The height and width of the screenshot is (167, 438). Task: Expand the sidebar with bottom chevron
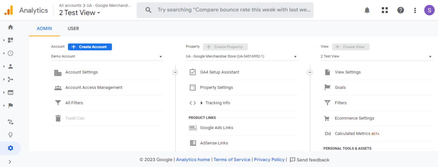coord(10,162)
